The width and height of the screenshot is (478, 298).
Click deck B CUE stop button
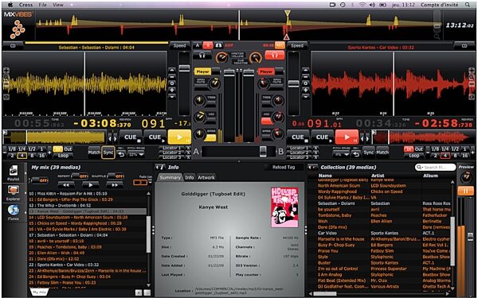(298, 137)
